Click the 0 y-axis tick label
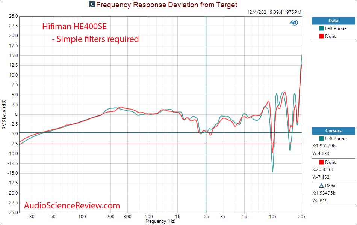 click(x=16, y=114)
